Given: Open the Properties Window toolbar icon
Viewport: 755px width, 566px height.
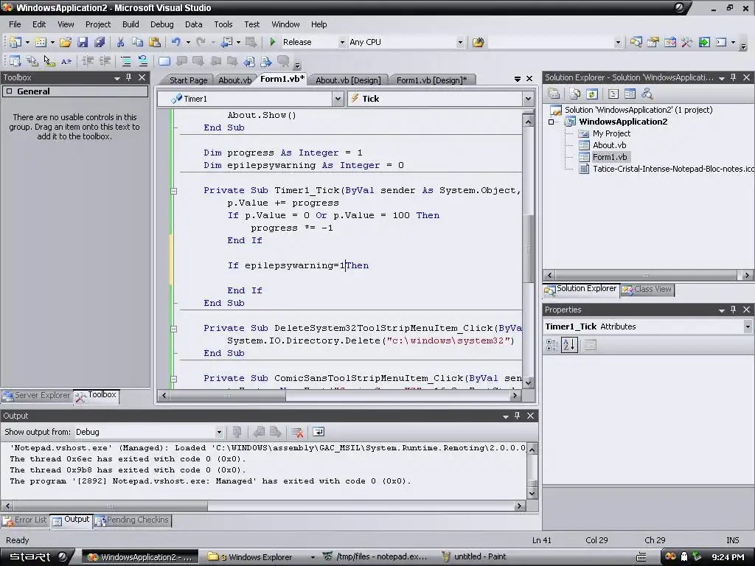Looking at the screenshot, I should tap(653, 42).
